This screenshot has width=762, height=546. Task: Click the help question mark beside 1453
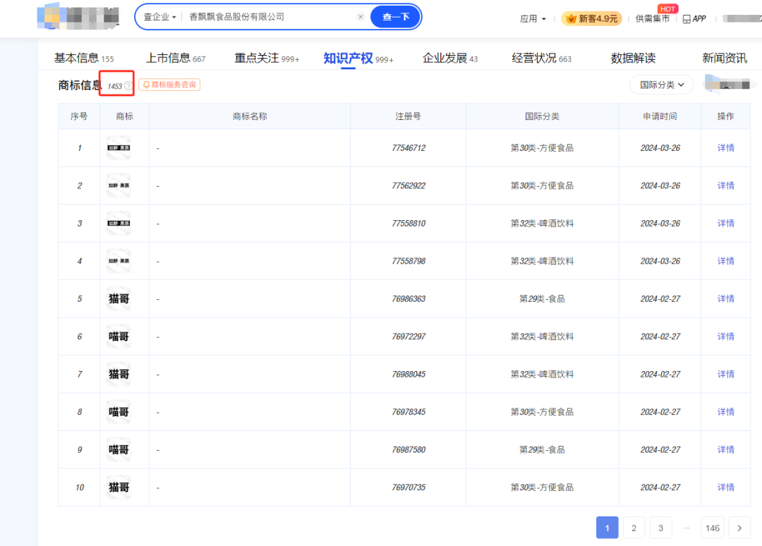pos(128,86)
